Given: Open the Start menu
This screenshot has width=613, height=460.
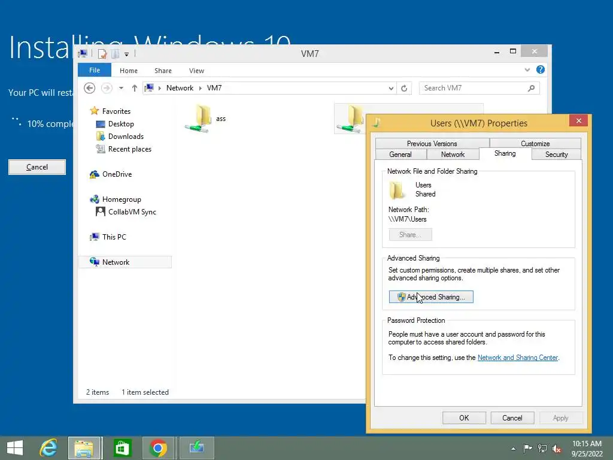Looking at the screenshot, I should click(x=15, y=448).
